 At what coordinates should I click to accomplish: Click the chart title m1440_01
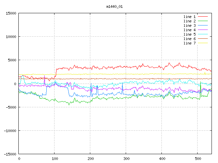(x=114, y=6)
